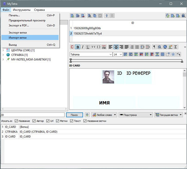Image resolution: width=187 pixels, height=169 pixels.
Task: Toggle bold formatting
Action: tap(77, 47)
